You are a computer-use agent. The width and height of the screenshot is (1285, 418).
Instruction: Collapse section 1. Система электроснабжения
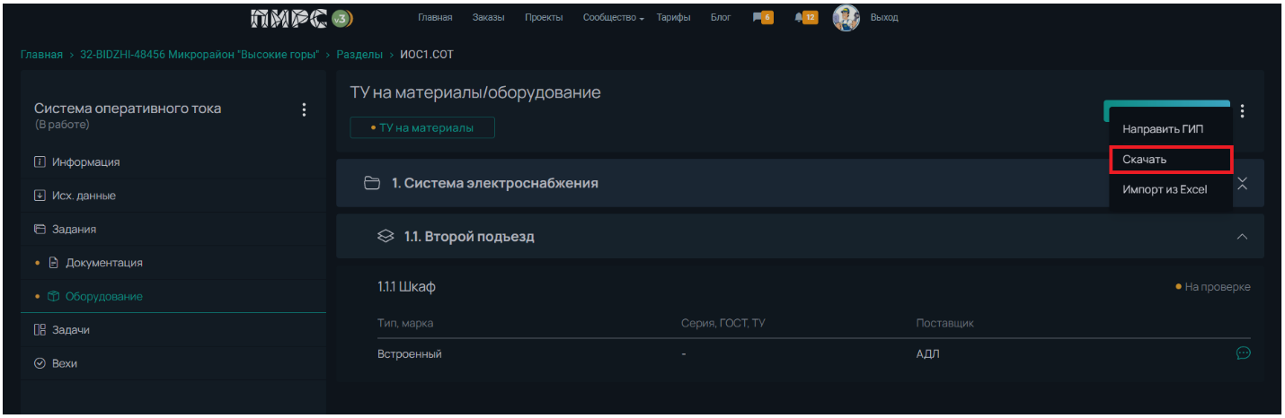[1243, 183]
